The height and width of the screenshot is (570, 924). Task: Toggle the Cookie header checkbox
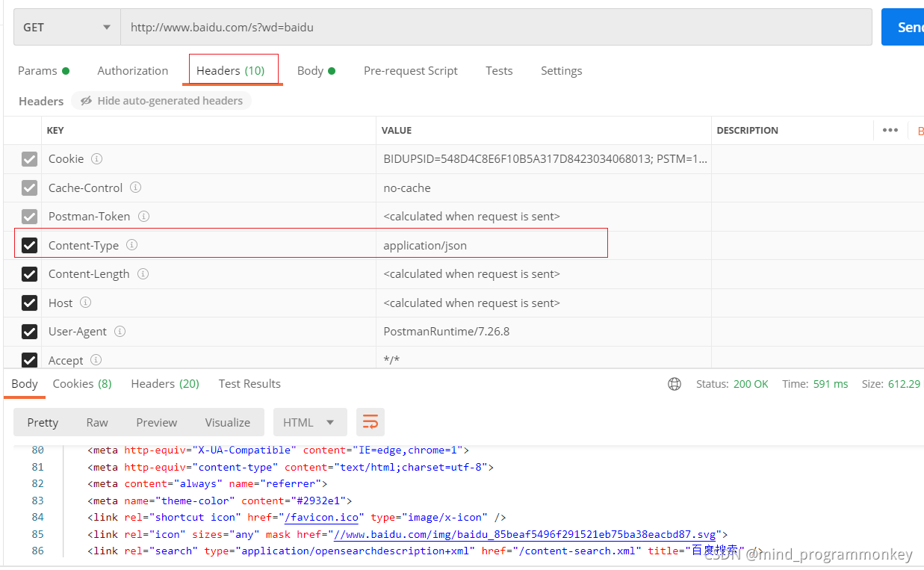coord(29,159)
